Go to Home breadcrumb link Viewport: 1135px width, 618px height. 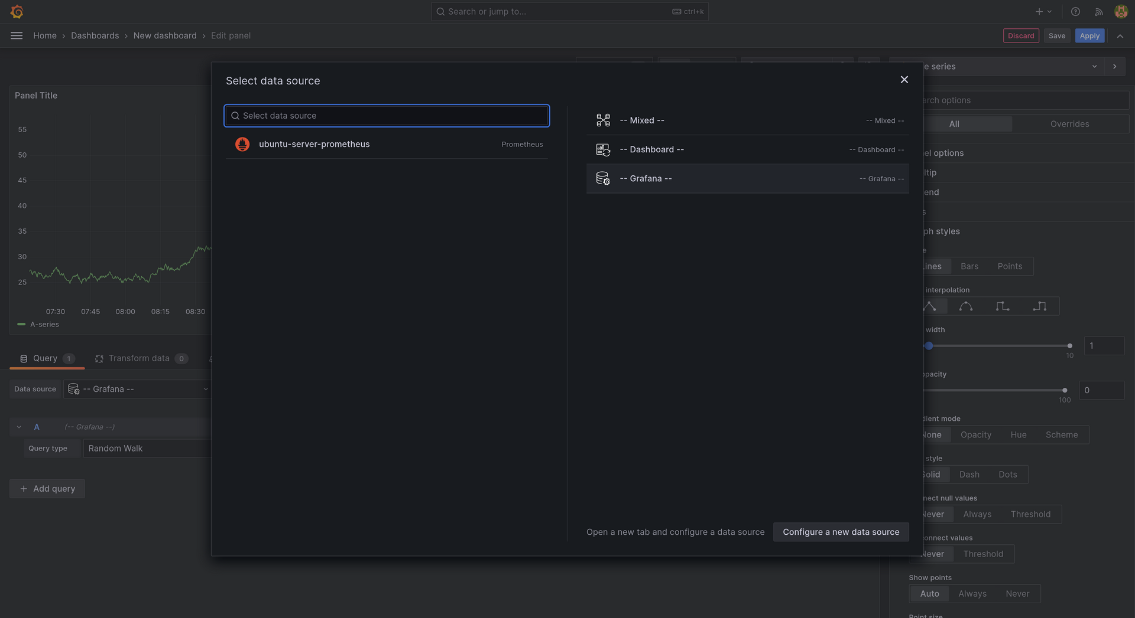click(x=45, y=35)
